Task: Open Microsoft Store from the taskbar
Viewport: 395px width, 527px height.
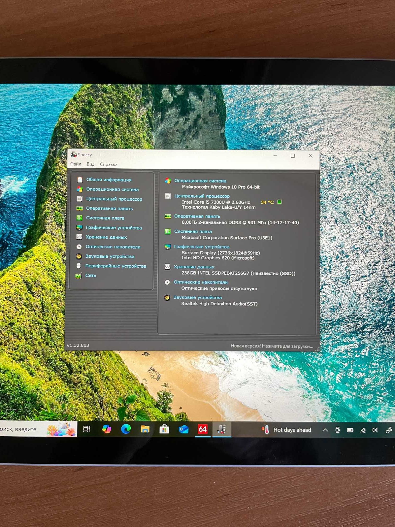Action: pyautogui.click(x=164, y=430)
